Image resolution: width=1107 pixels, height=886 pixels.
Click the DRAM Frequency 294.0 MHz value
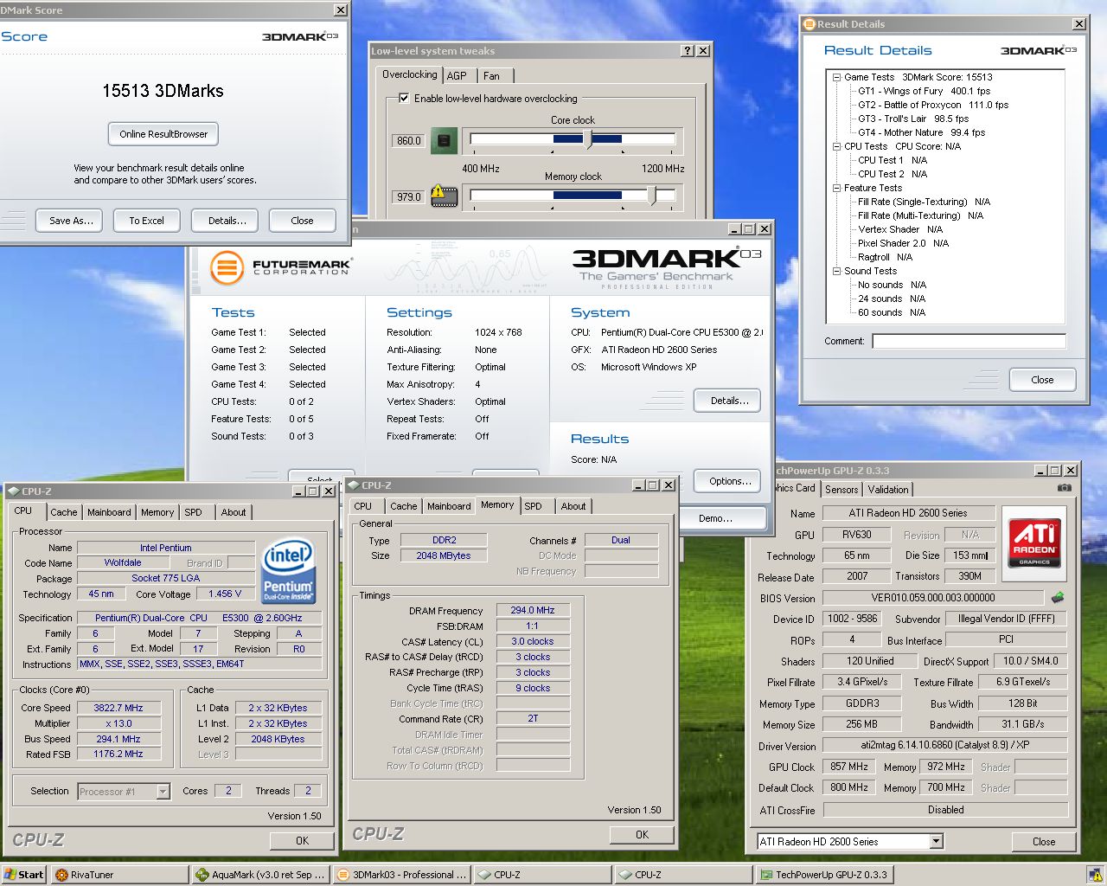pyautogui.click(x=532, y=610)
